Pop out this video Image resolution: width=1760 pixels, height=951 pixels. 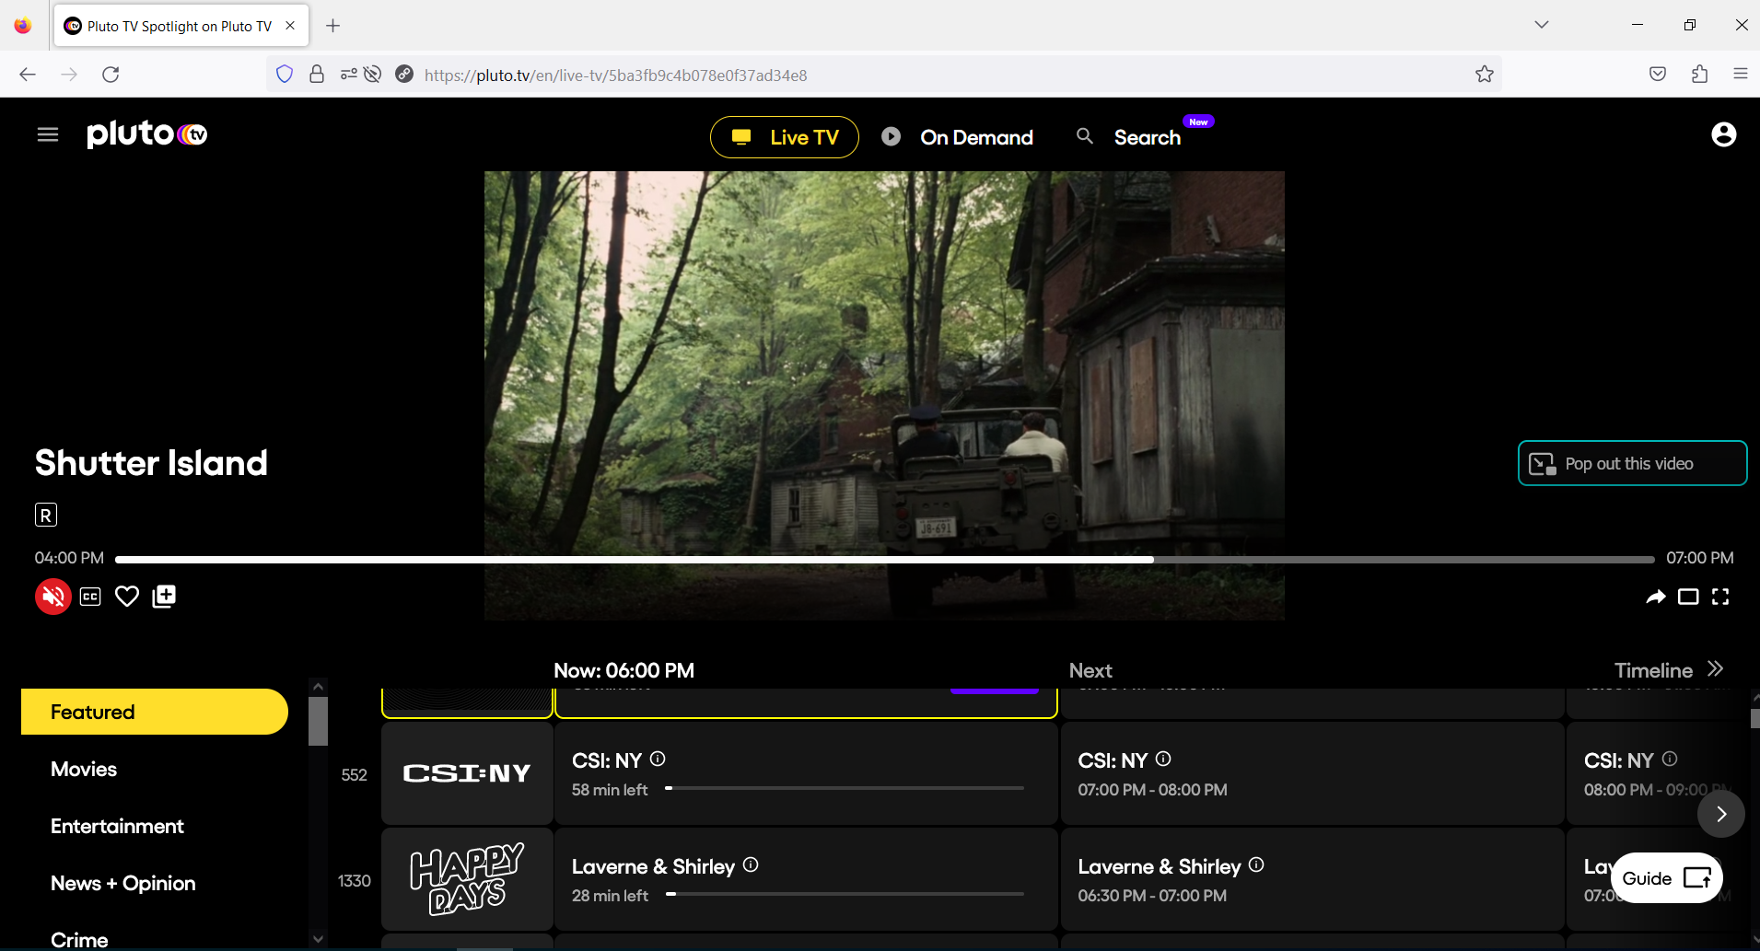tap(1631, 463)
